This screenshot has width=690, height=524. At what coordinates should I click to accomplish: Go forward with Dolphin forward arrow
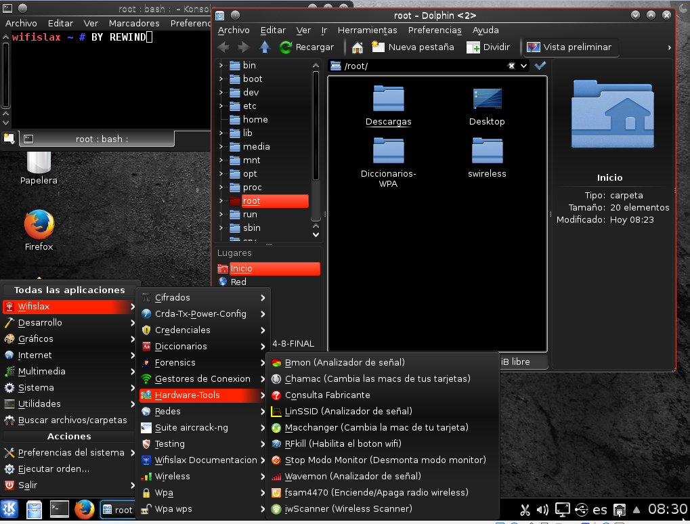click(243, 47)
